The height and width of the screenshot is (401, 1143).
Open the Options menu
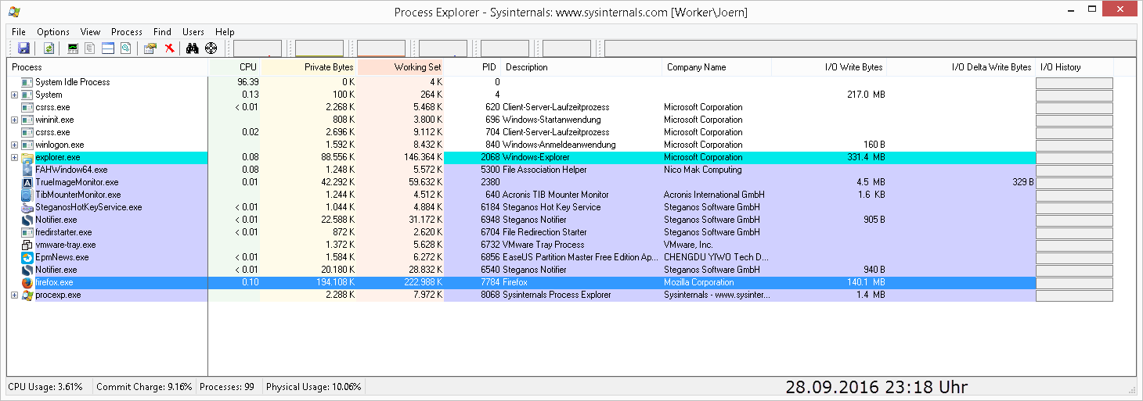53,32
